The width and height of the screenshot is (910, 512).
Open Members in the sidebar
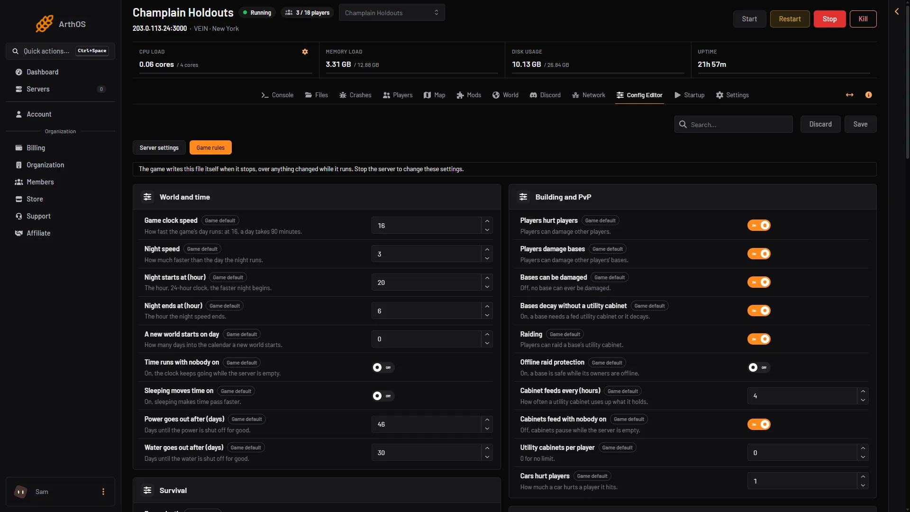click(x=60, y=182)
